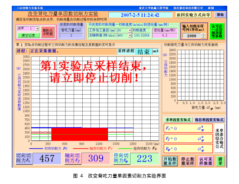Click 返回实验方式向导 button
The height and width of the screenshot is (184, 239).
point(193,15)
